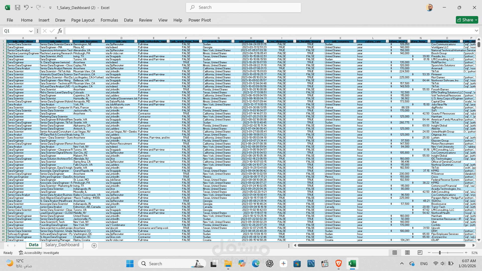Add a new sheet with plus icon
Screen dimensions: 482x271
94,246
